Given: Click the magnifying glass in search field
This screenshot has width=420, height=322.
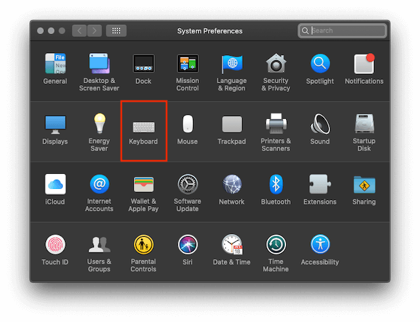Looking at the screenshot, I should [x=305, y=31].
